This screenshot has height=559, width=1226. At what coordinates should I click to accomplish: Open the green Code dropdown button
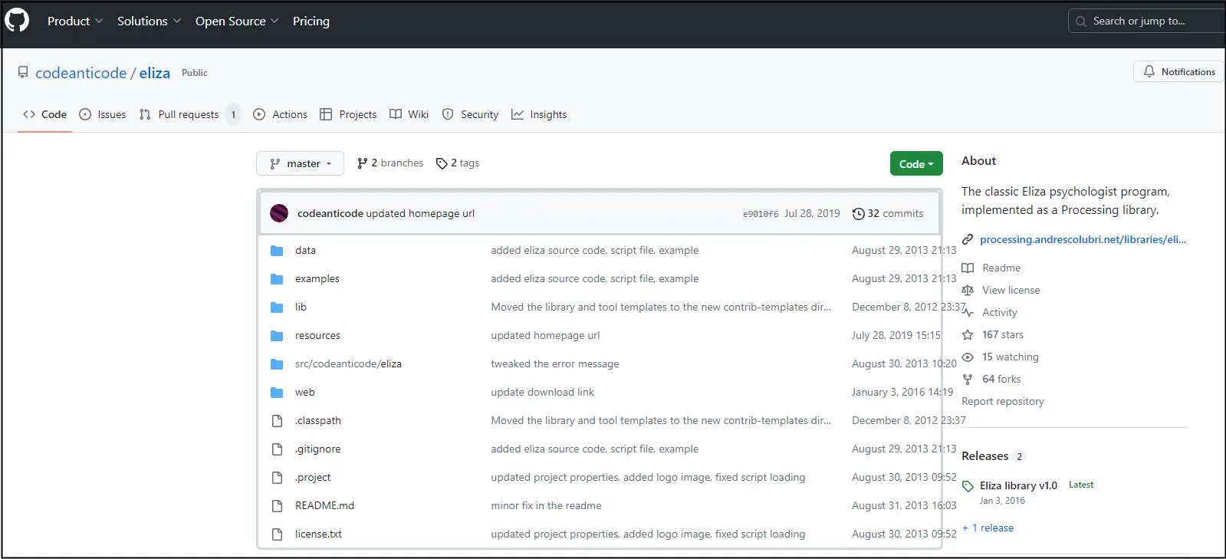(915, 164)
